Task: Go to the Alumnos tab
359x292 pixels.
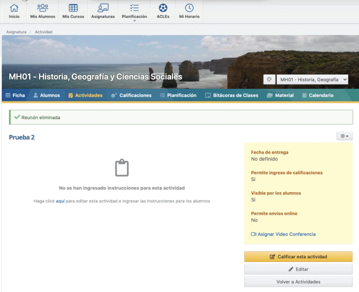Action: [47, 95]
